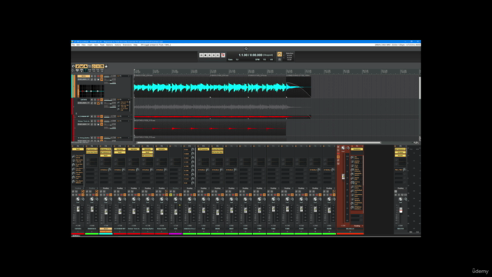Click the Rate value in the transport
This screenshot has width=492, height=277.
238,59
